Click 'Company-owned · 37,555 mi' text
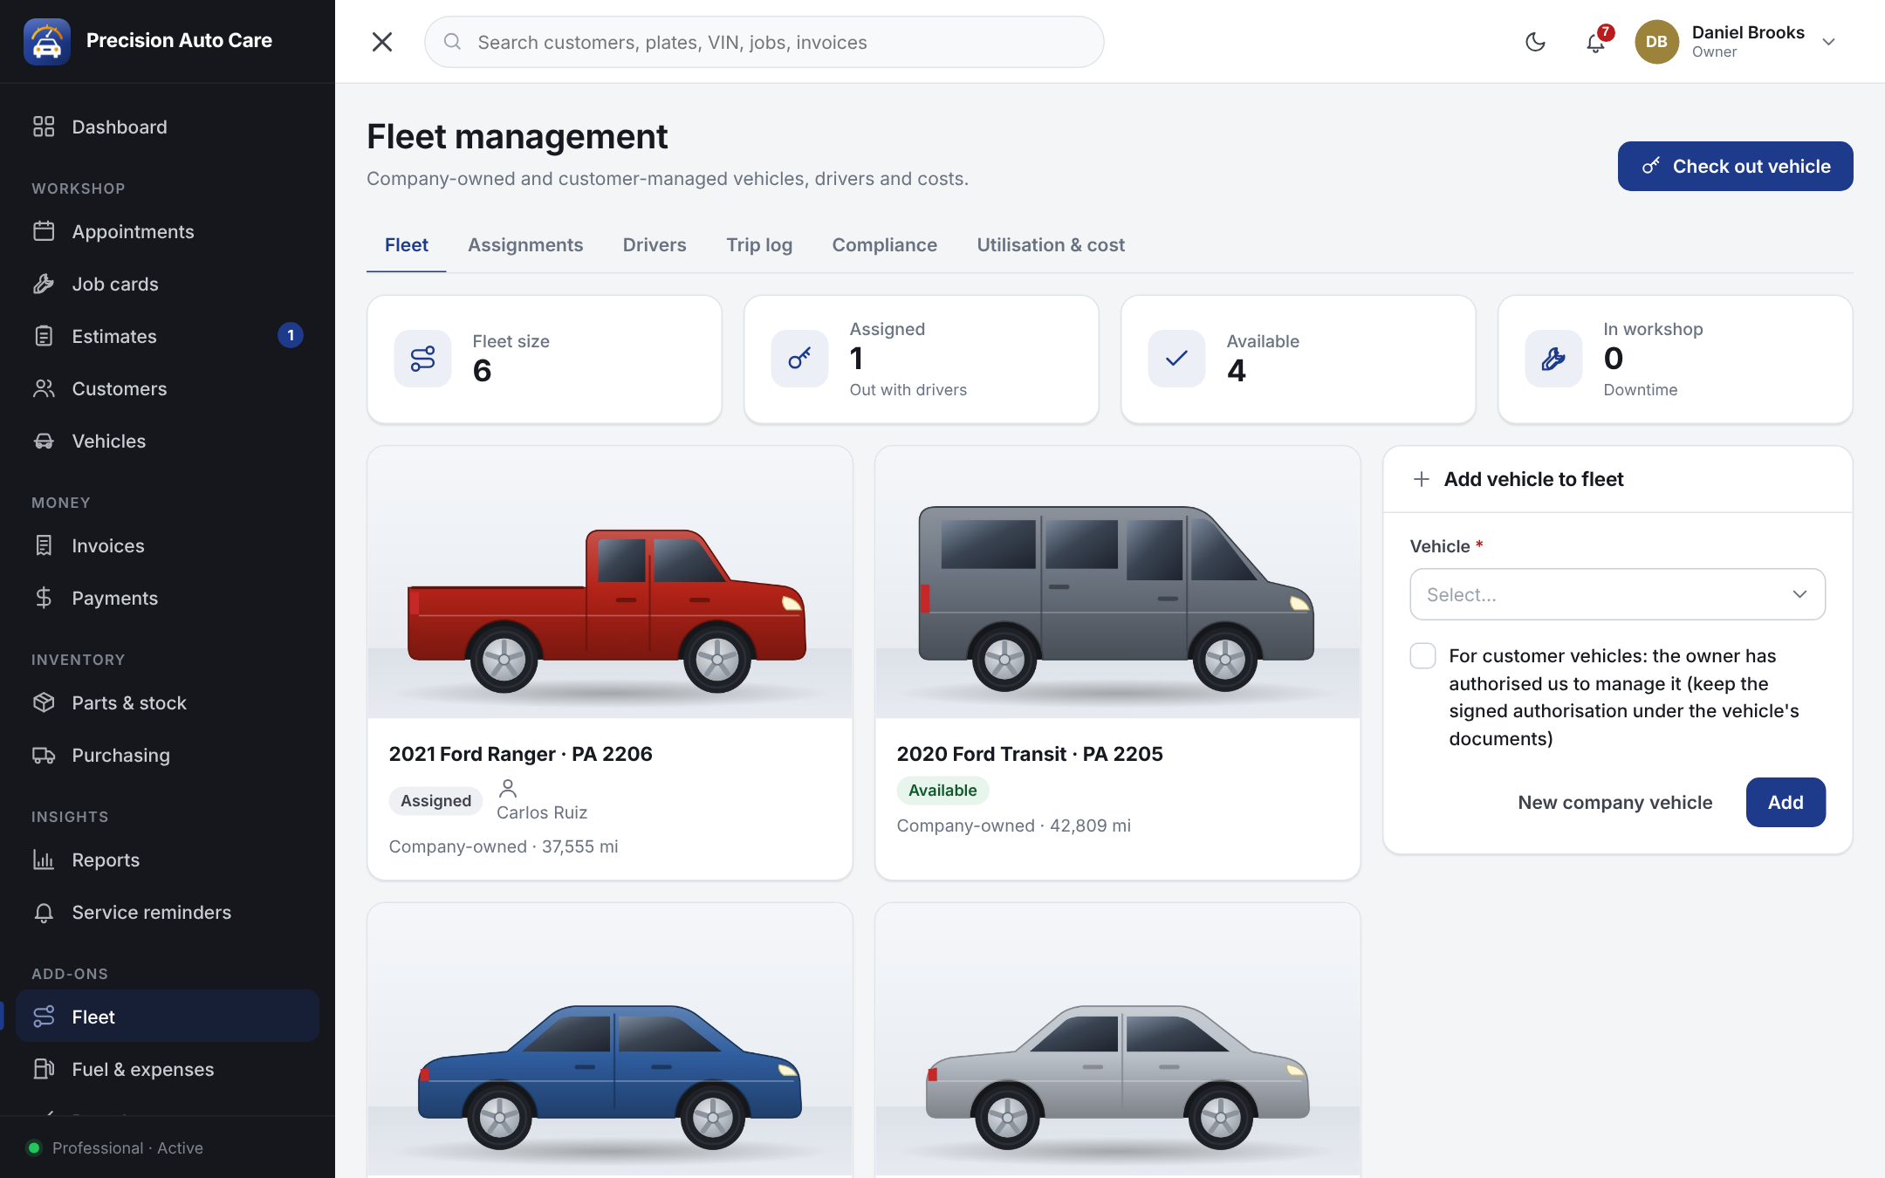Viewport: 1885px width, 1178px height. point(504,846)
